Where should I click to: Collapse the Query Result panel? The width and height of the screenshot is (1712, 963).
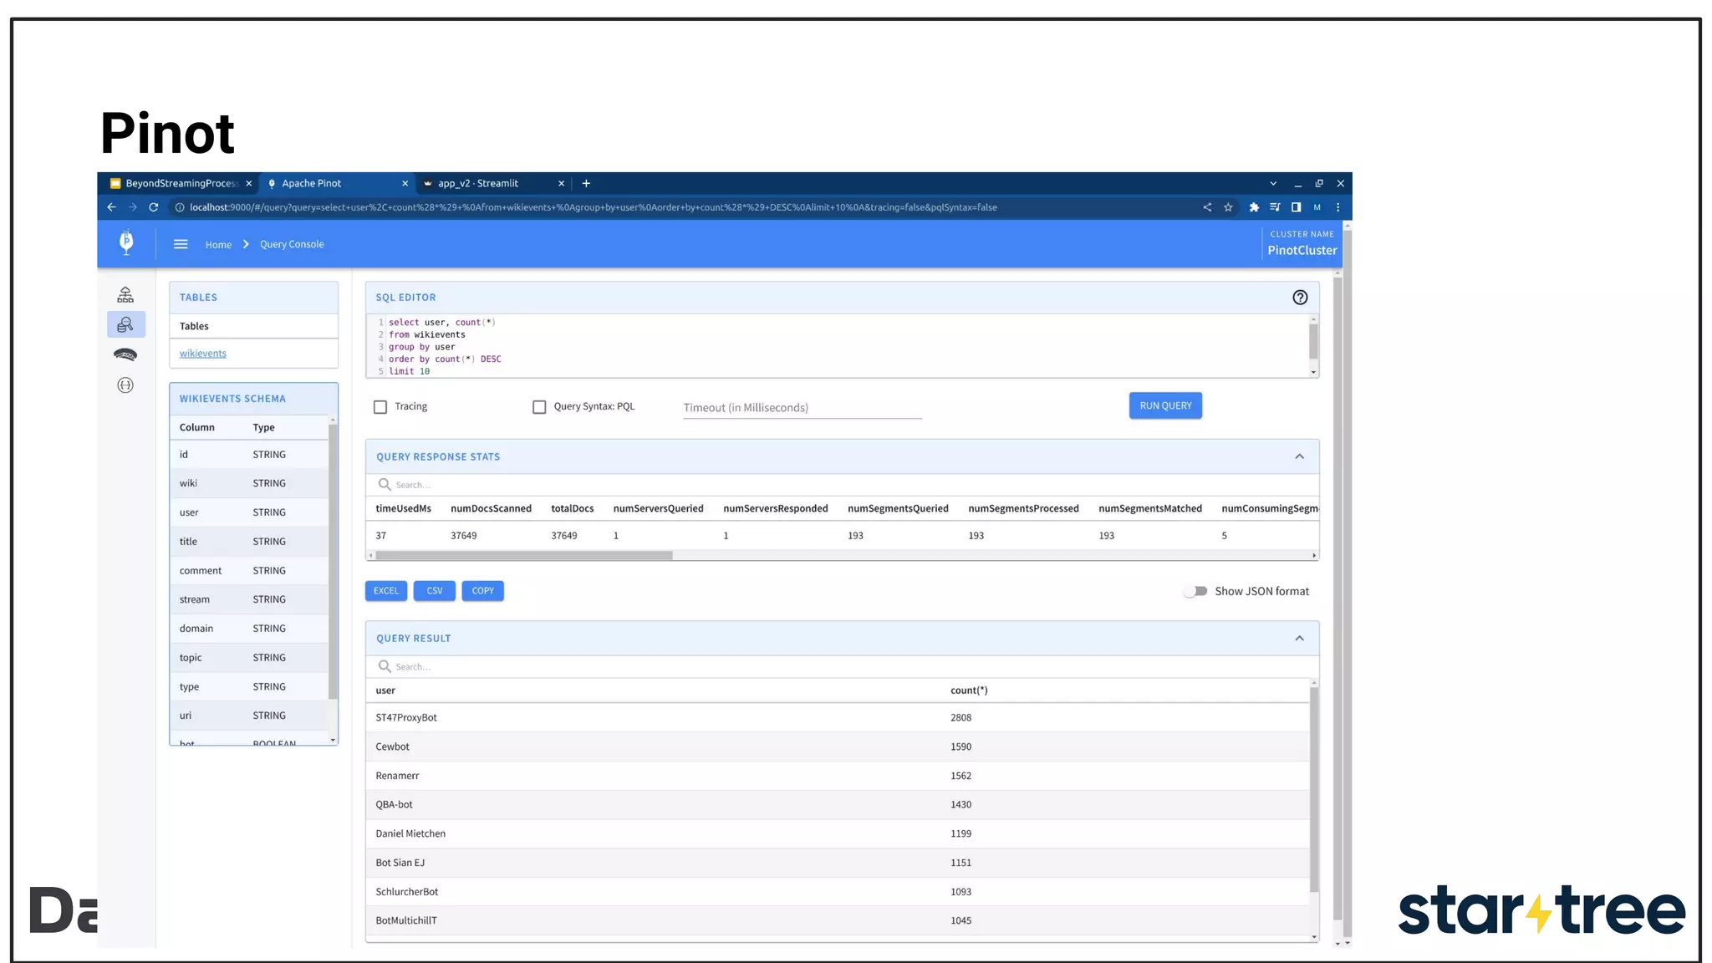click(x=1299, y=639)
